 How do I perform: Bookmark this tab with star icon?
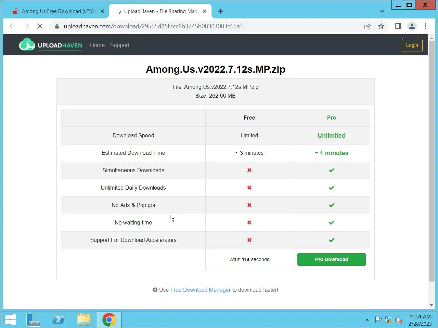pyautogui.click(x=381, y=26)
